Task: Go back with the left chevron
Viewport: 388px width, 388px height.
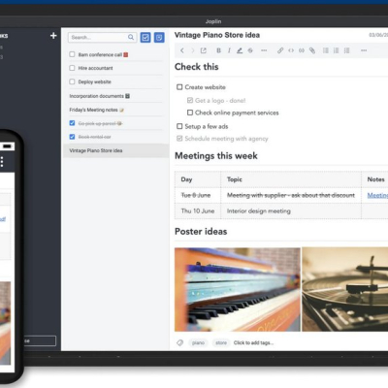Action: (x=182, y=50)
